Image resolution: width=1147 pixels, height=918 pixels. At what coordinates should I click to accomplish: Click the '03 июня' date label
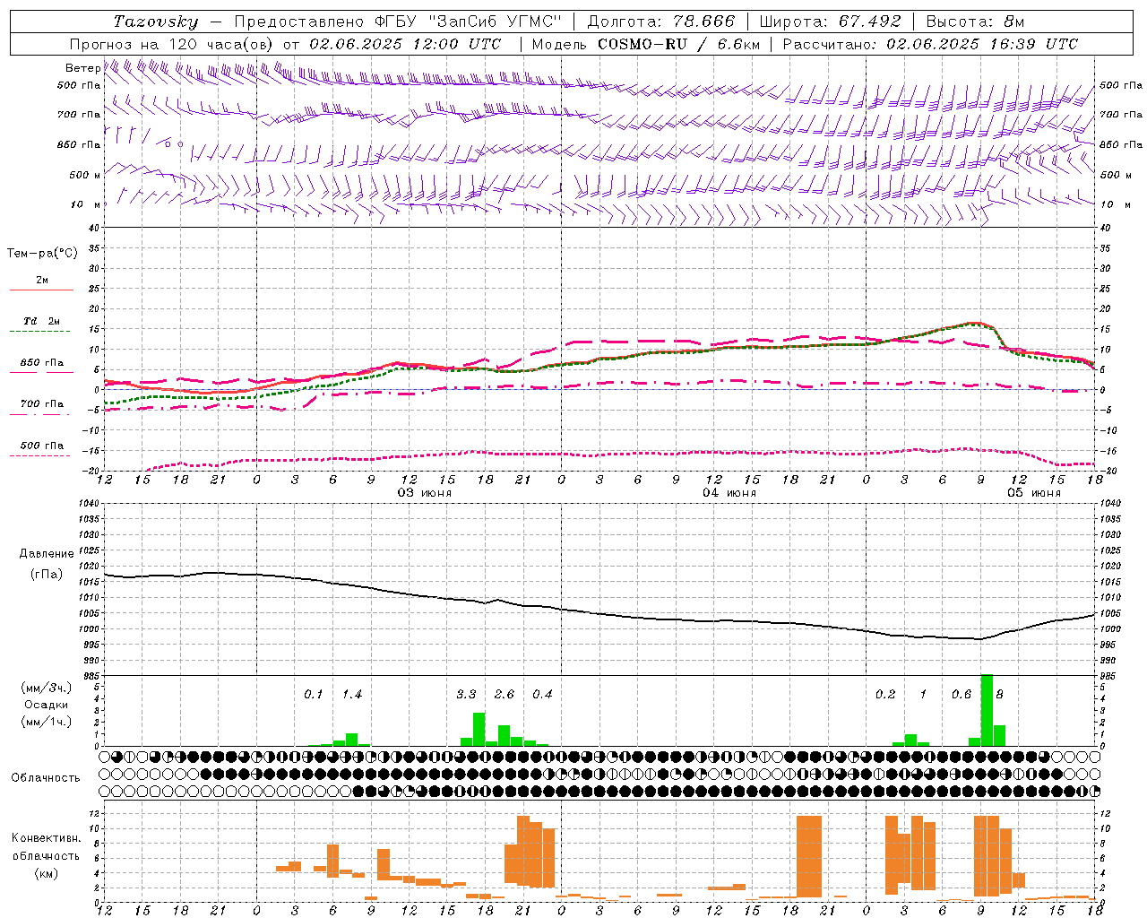tap(425, 493)
